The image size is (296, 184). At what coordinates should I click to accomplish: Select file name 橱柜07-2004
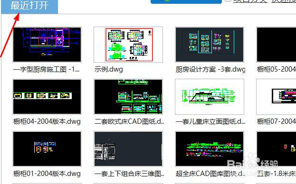277,121
